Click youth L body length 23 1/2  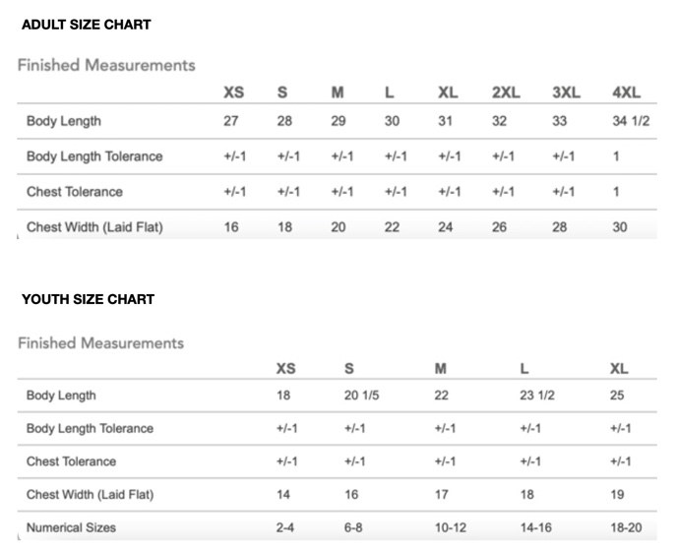click(x=537, y=396)
